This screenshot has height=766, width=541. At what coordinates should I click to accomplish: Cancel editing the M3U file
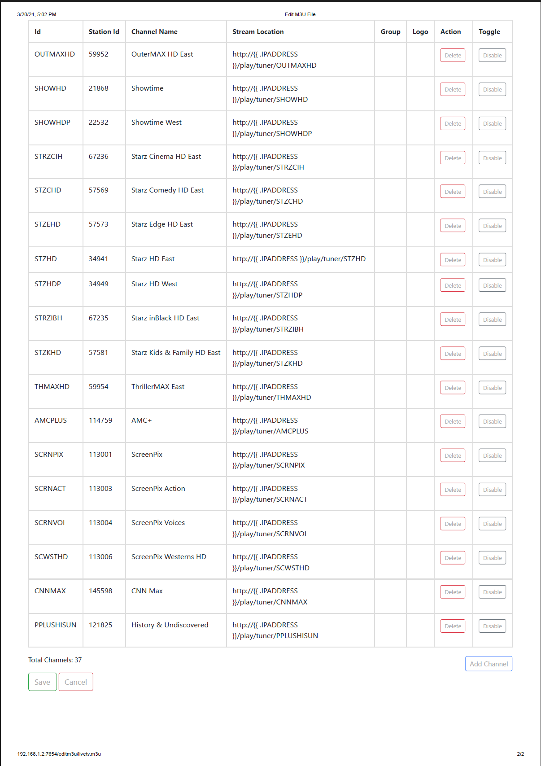(76, 682)
